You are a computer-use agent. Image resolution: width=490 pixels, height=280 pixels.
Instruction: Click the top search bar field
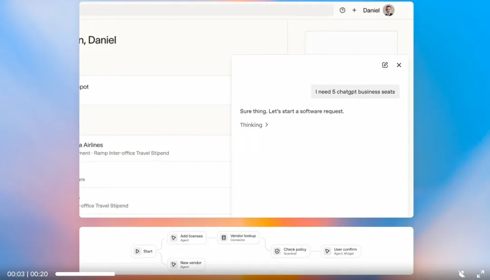(206, 10)
